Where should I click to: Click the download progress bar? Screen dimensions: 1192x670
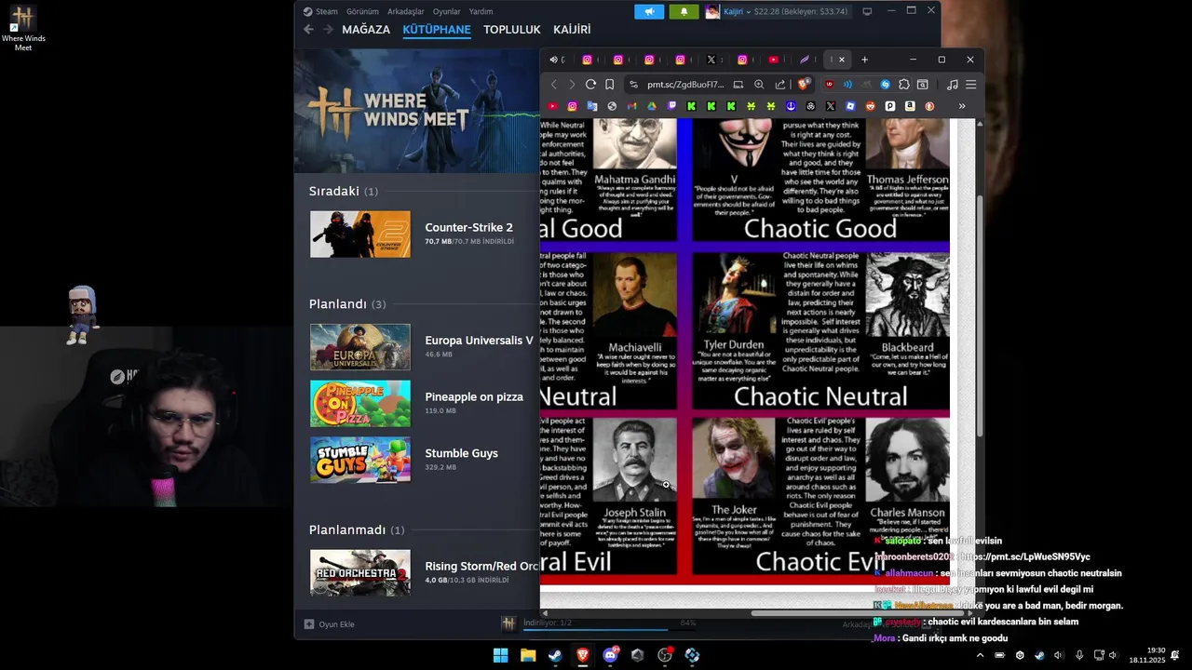pyautogui.click(x=609, y=630)
